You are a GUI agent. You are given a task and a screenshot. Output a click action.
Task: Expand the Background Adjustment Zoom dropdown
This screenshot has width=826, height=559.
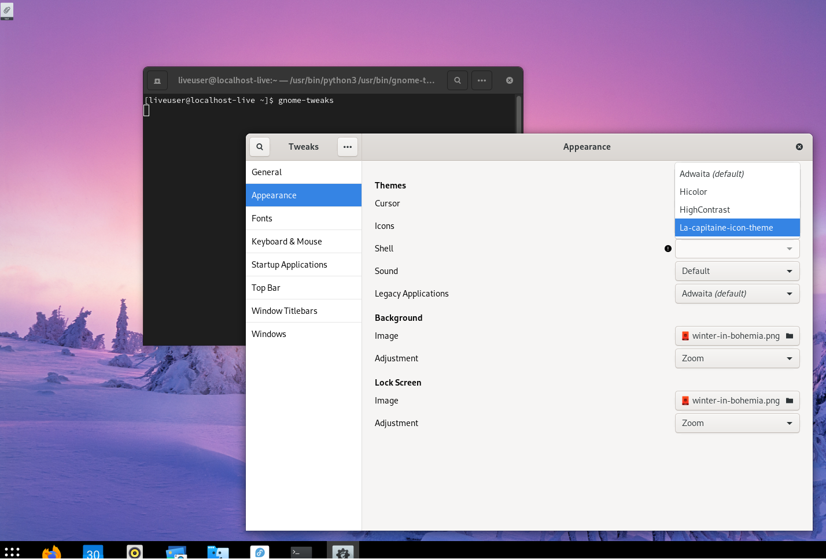737,358
